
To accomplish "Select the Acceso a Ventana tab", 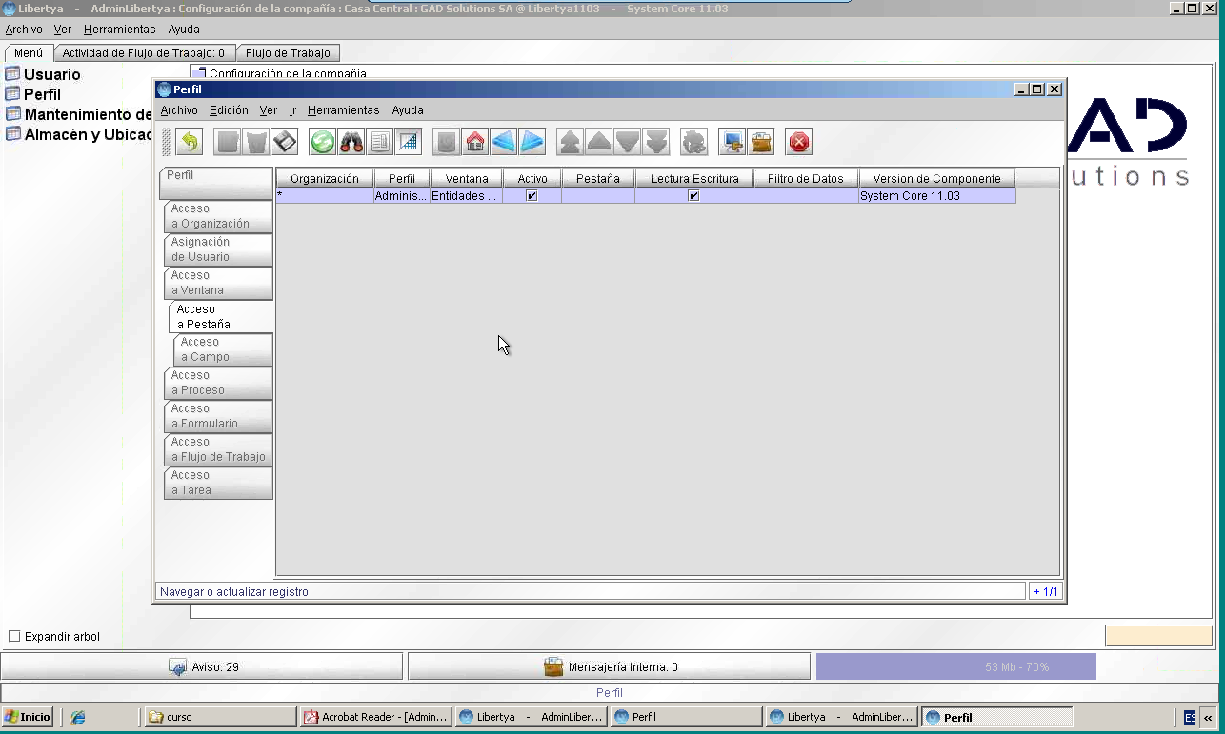I will [x=218, y=283].
